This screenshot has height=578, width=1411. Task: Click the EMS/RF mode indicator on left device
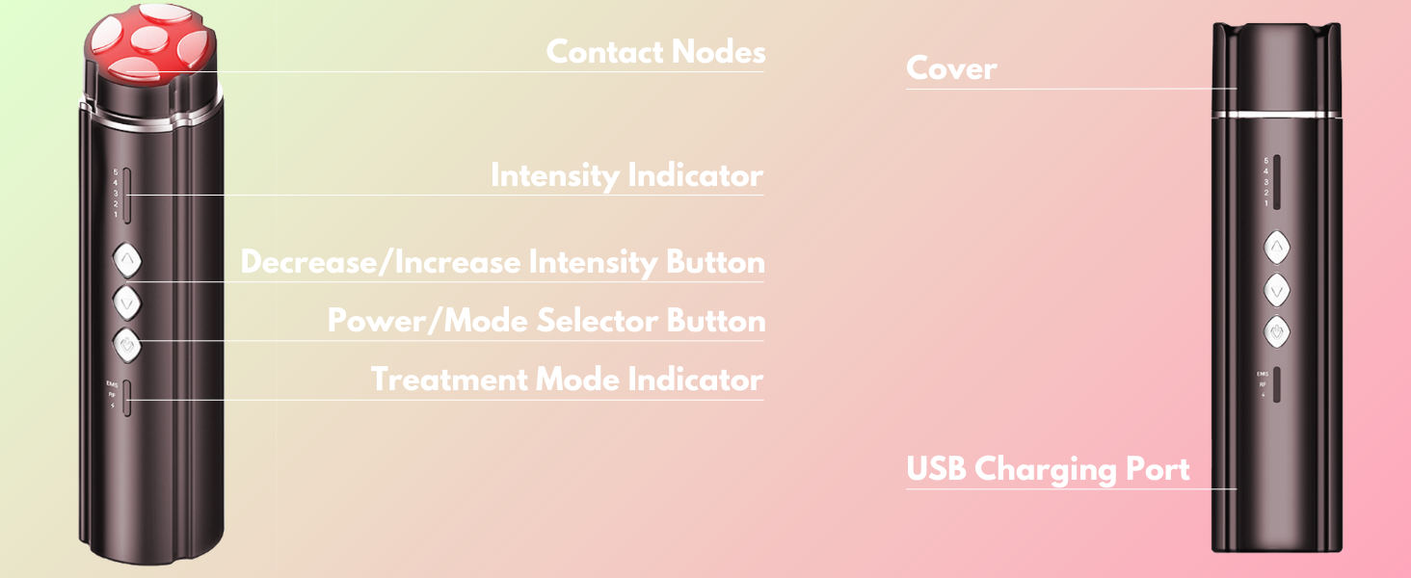126,396
